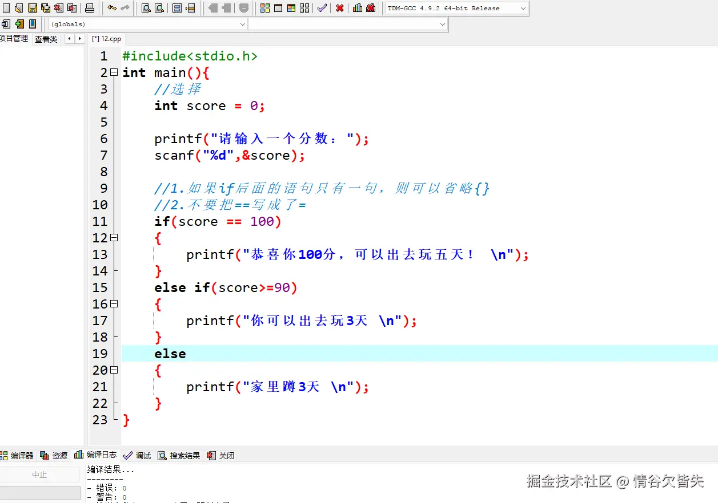Open the Replace tool icon

pyautogui.click(x=159, y=8)
